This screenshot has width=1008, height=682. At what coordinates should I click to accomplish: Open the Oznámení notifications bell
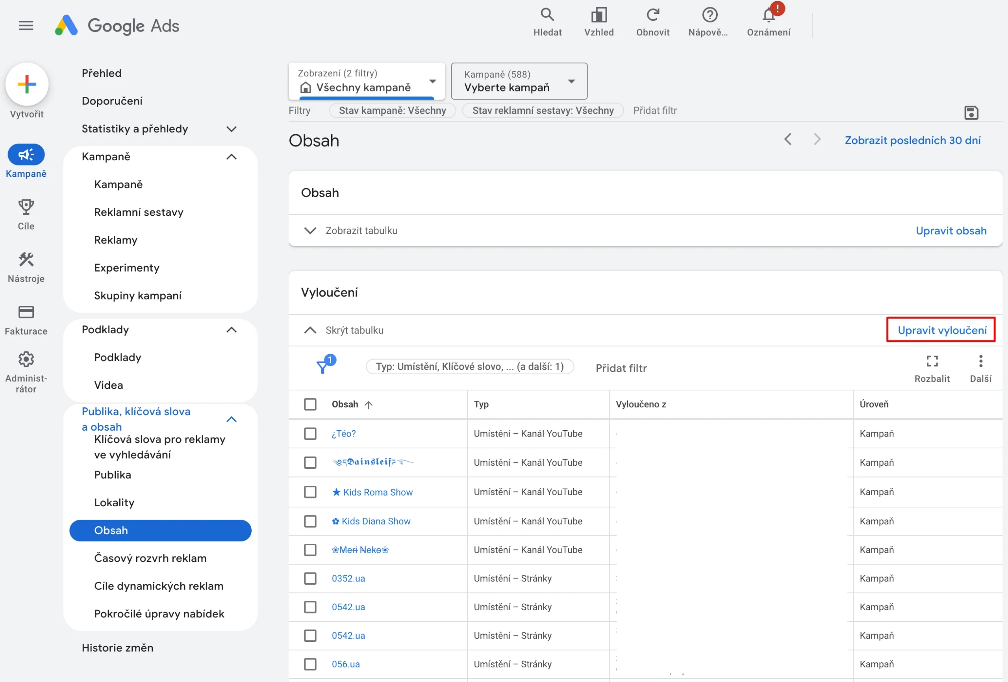coord(768,16)
